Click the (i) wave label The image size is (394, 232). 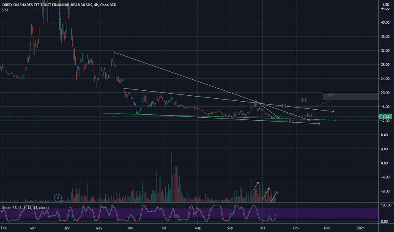coord(284,106)
